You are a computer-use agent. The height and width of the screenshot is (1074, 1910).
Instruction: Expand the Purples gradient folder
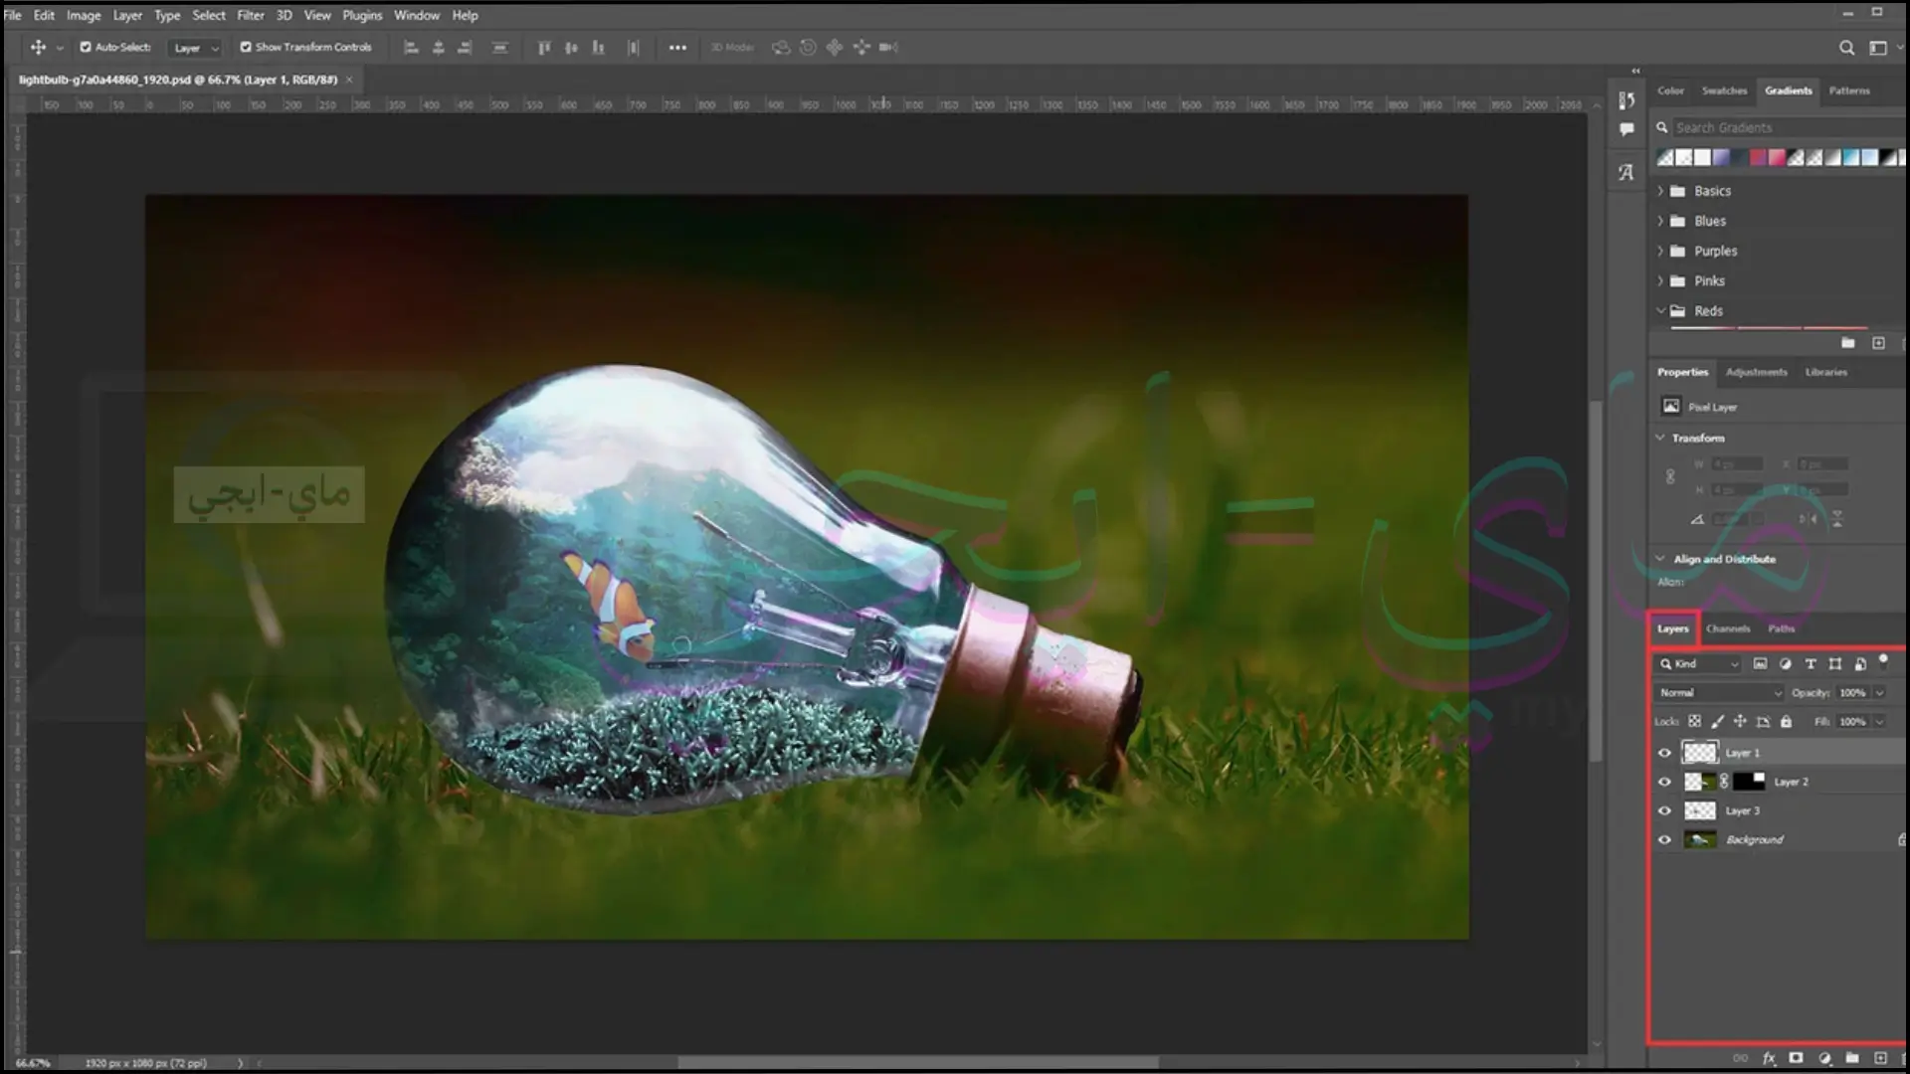pos(1660,251)
